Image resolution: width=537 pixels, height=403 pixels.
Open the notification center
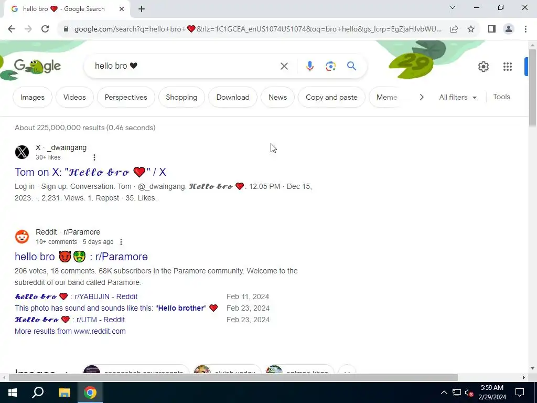520,393
